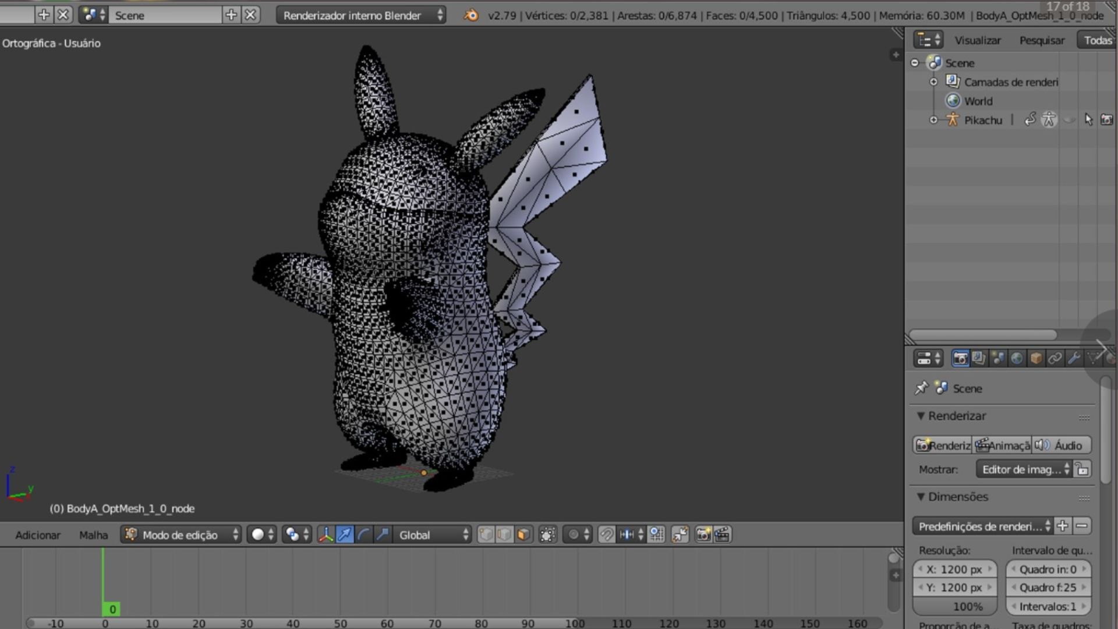Collapse the Dimensões panel

tap(921, 497)
